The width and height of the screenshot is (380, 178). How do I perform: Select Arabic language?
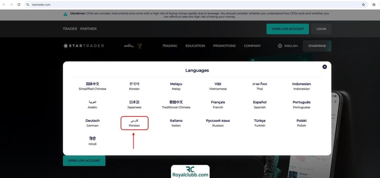[92, 105]
